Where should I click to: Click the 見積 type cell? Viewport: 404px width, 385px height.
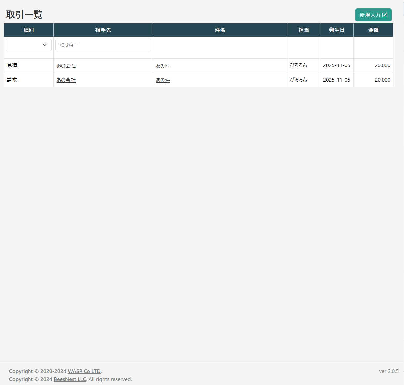(12, 65)
